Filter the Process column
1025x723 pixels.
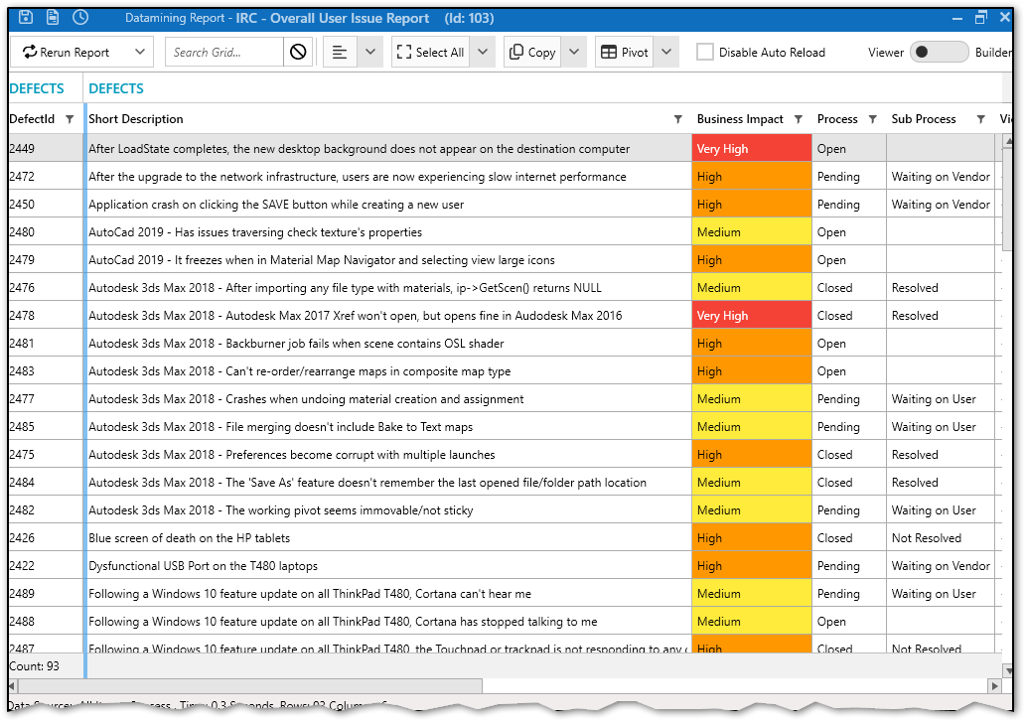click(x=873, y=119)
